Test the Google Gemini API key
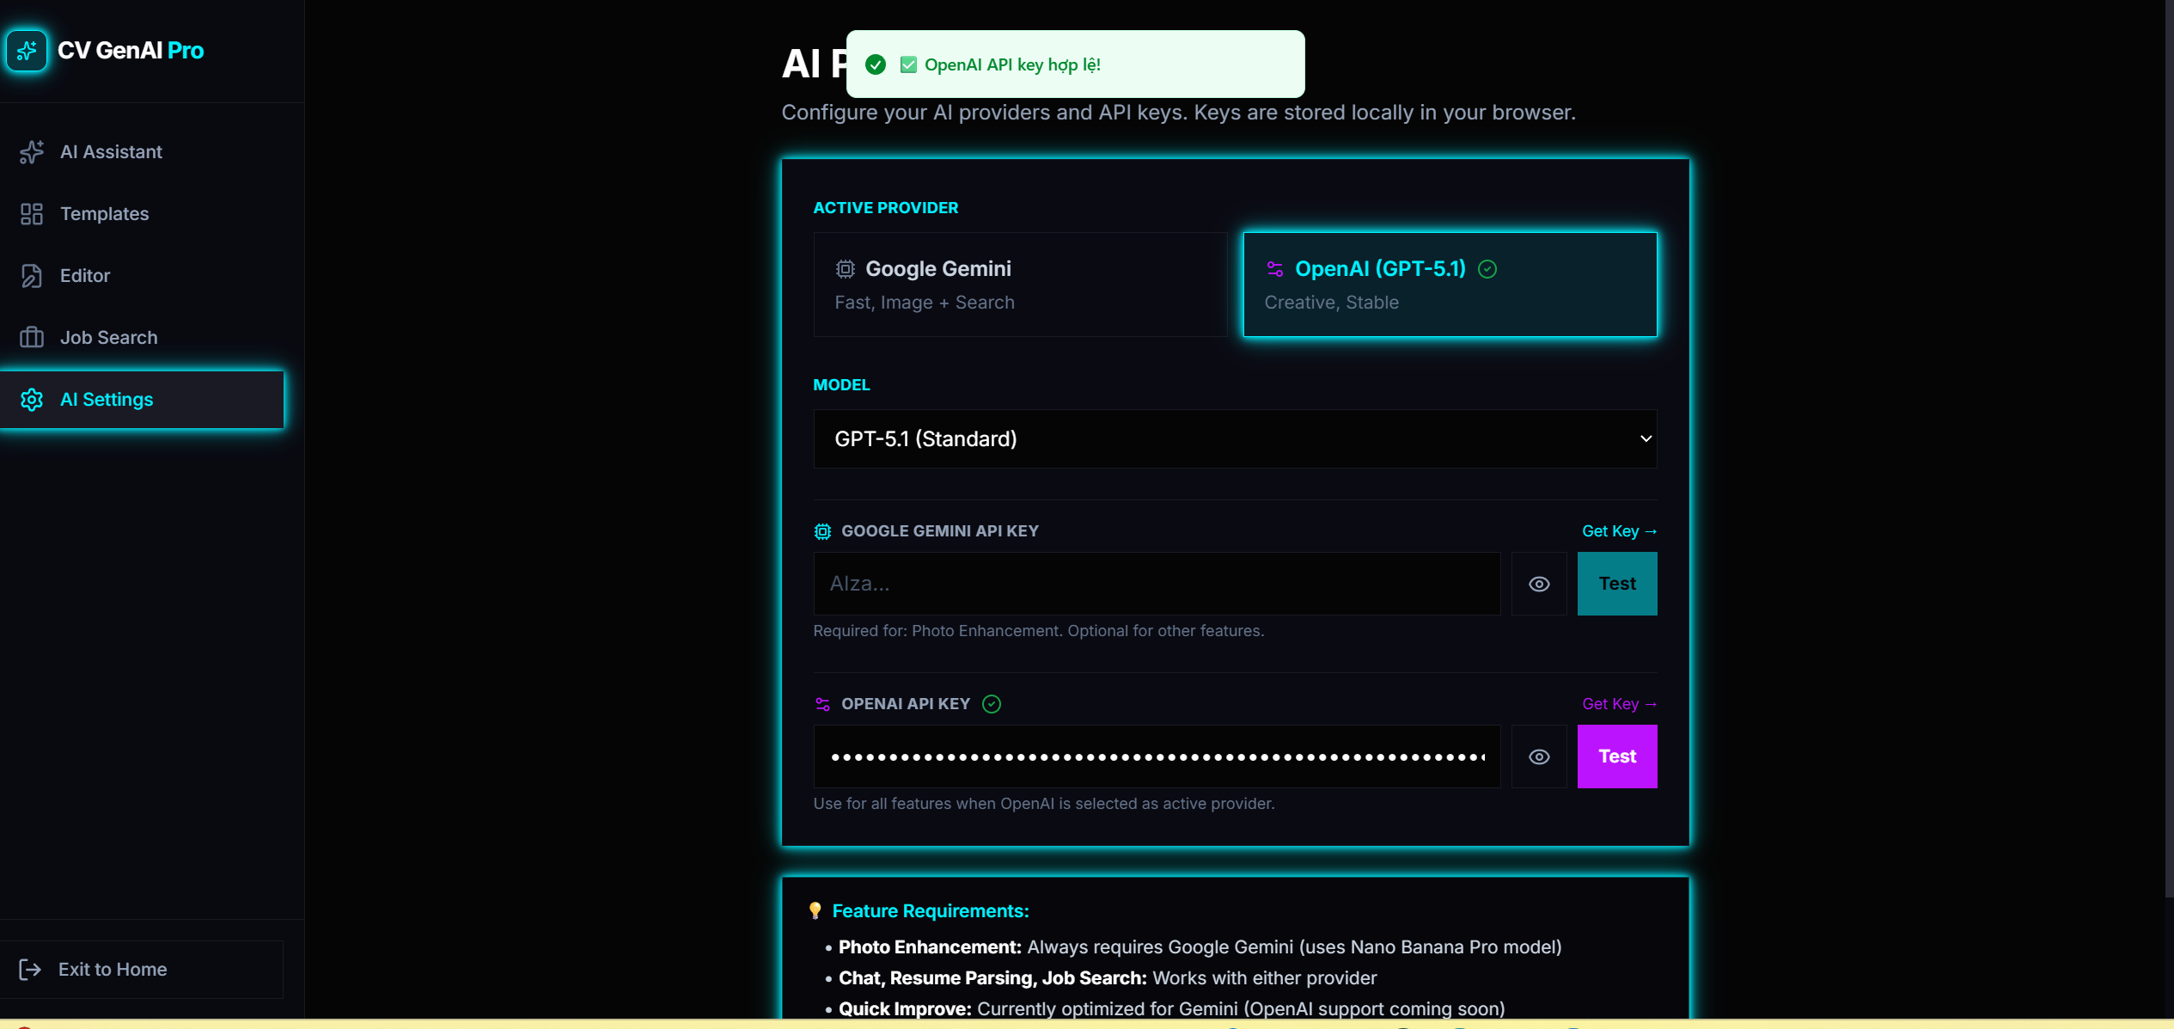 [x=1616, y=585]
